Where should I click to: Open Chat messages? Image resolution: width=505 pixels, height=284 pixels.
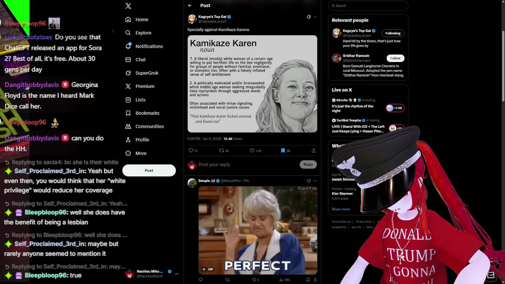[x=140, y=60]
